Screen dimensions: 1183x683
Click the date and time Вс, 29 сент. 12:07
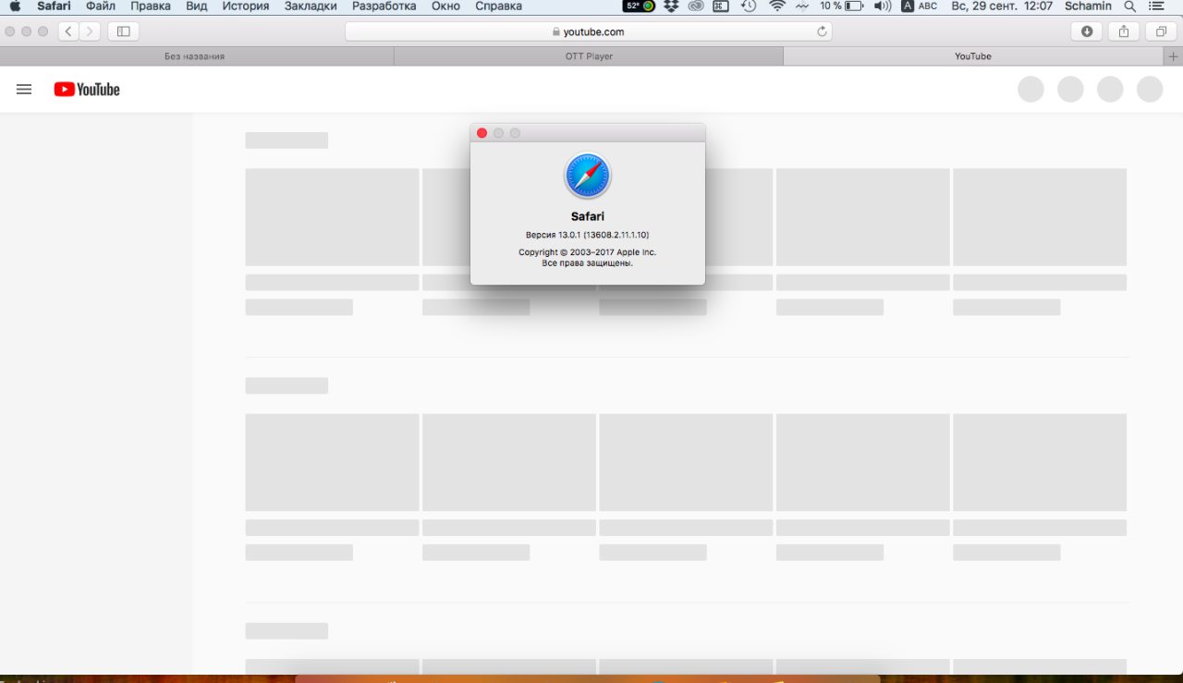1002,6
